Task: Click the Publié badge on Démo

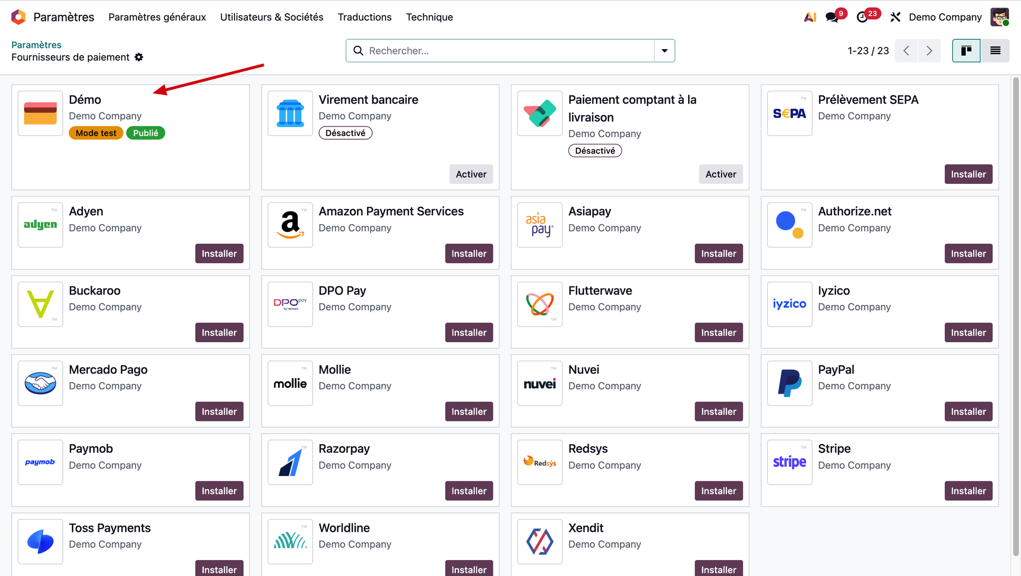Action: point(146,133)
